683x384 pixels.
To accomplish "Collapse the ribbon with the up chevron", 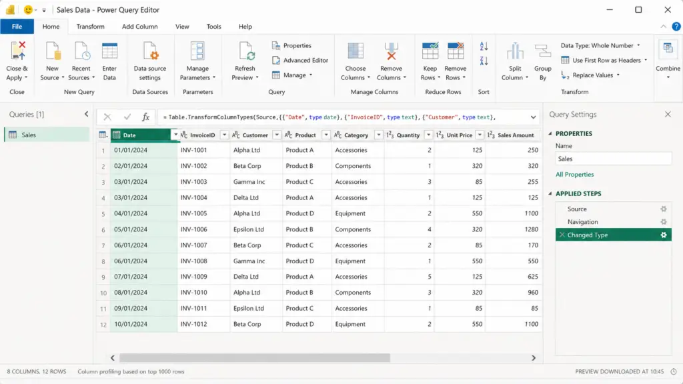I will [x=663, y=27].
